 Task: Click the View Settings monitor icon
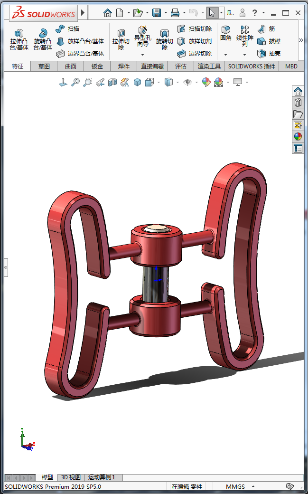pyautogui.click(x=237, y=83)
